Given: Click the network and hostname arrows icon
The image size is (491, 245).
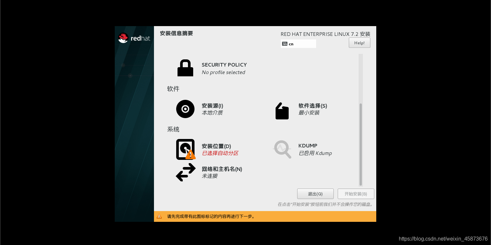Looking at the screenshot, I should (x=186, y=172).
